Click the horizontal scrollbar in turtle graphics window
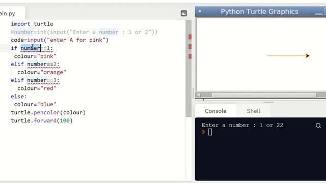Image resolution: width=326 pixels, height=183 pixels. [264, 95]
